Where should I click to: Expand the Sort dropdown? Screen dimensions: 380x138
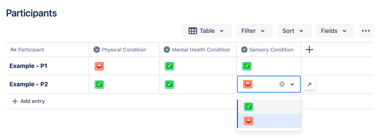pos(294,31)
